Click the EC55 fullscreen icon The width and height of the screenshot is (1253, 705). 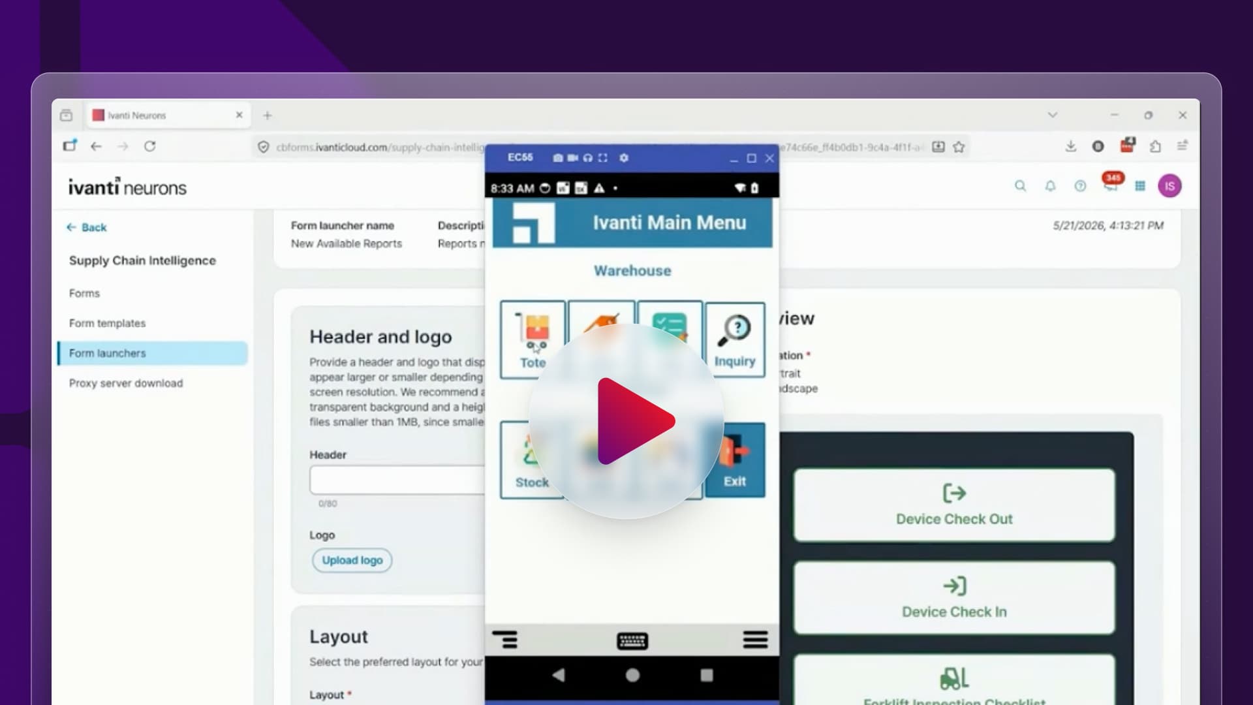603,158
